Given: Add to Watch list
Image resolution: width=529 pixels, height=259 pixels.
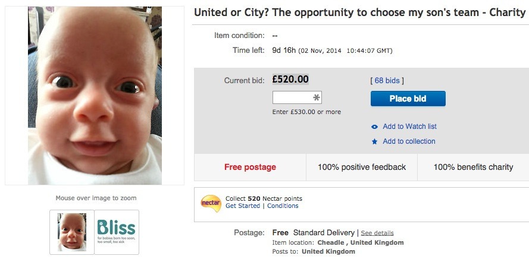Looking at the screenshot, I should point(409,127).
